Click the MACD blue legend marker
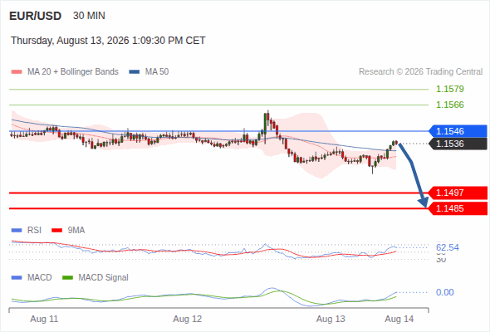This screenshot has width=490, height=332. click(x=17, y=278)
